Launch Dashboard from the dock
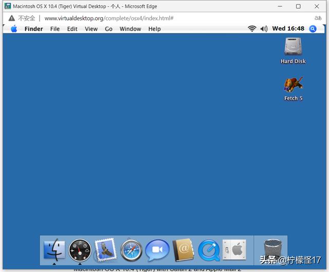Viewport: 329px width, 272px height. point(80,250)
